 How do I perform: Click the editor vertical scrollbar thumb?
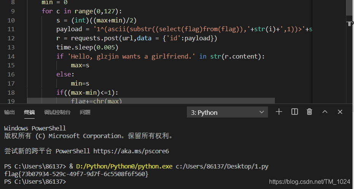pos(349,8)
